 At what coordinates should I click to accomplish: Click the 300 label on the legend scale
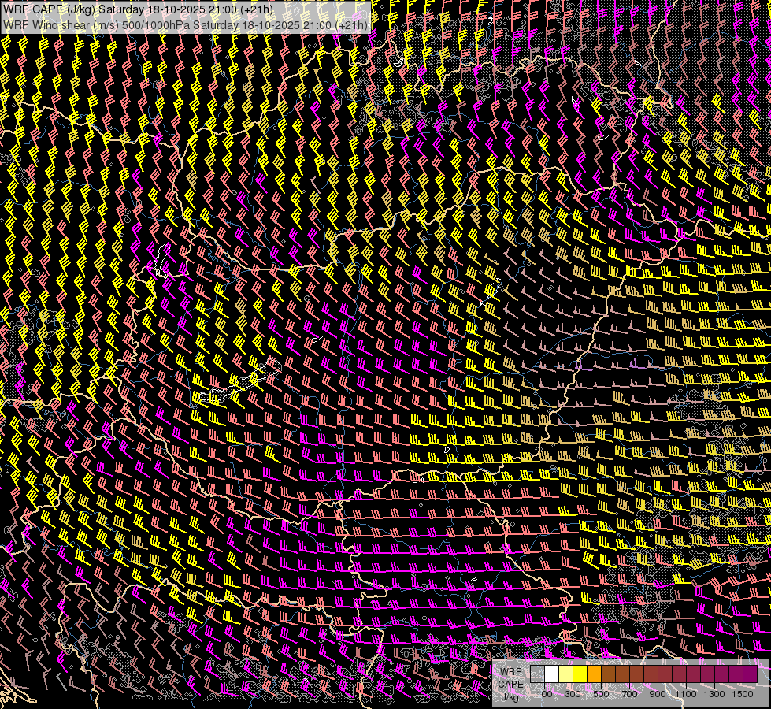(573, 694)
